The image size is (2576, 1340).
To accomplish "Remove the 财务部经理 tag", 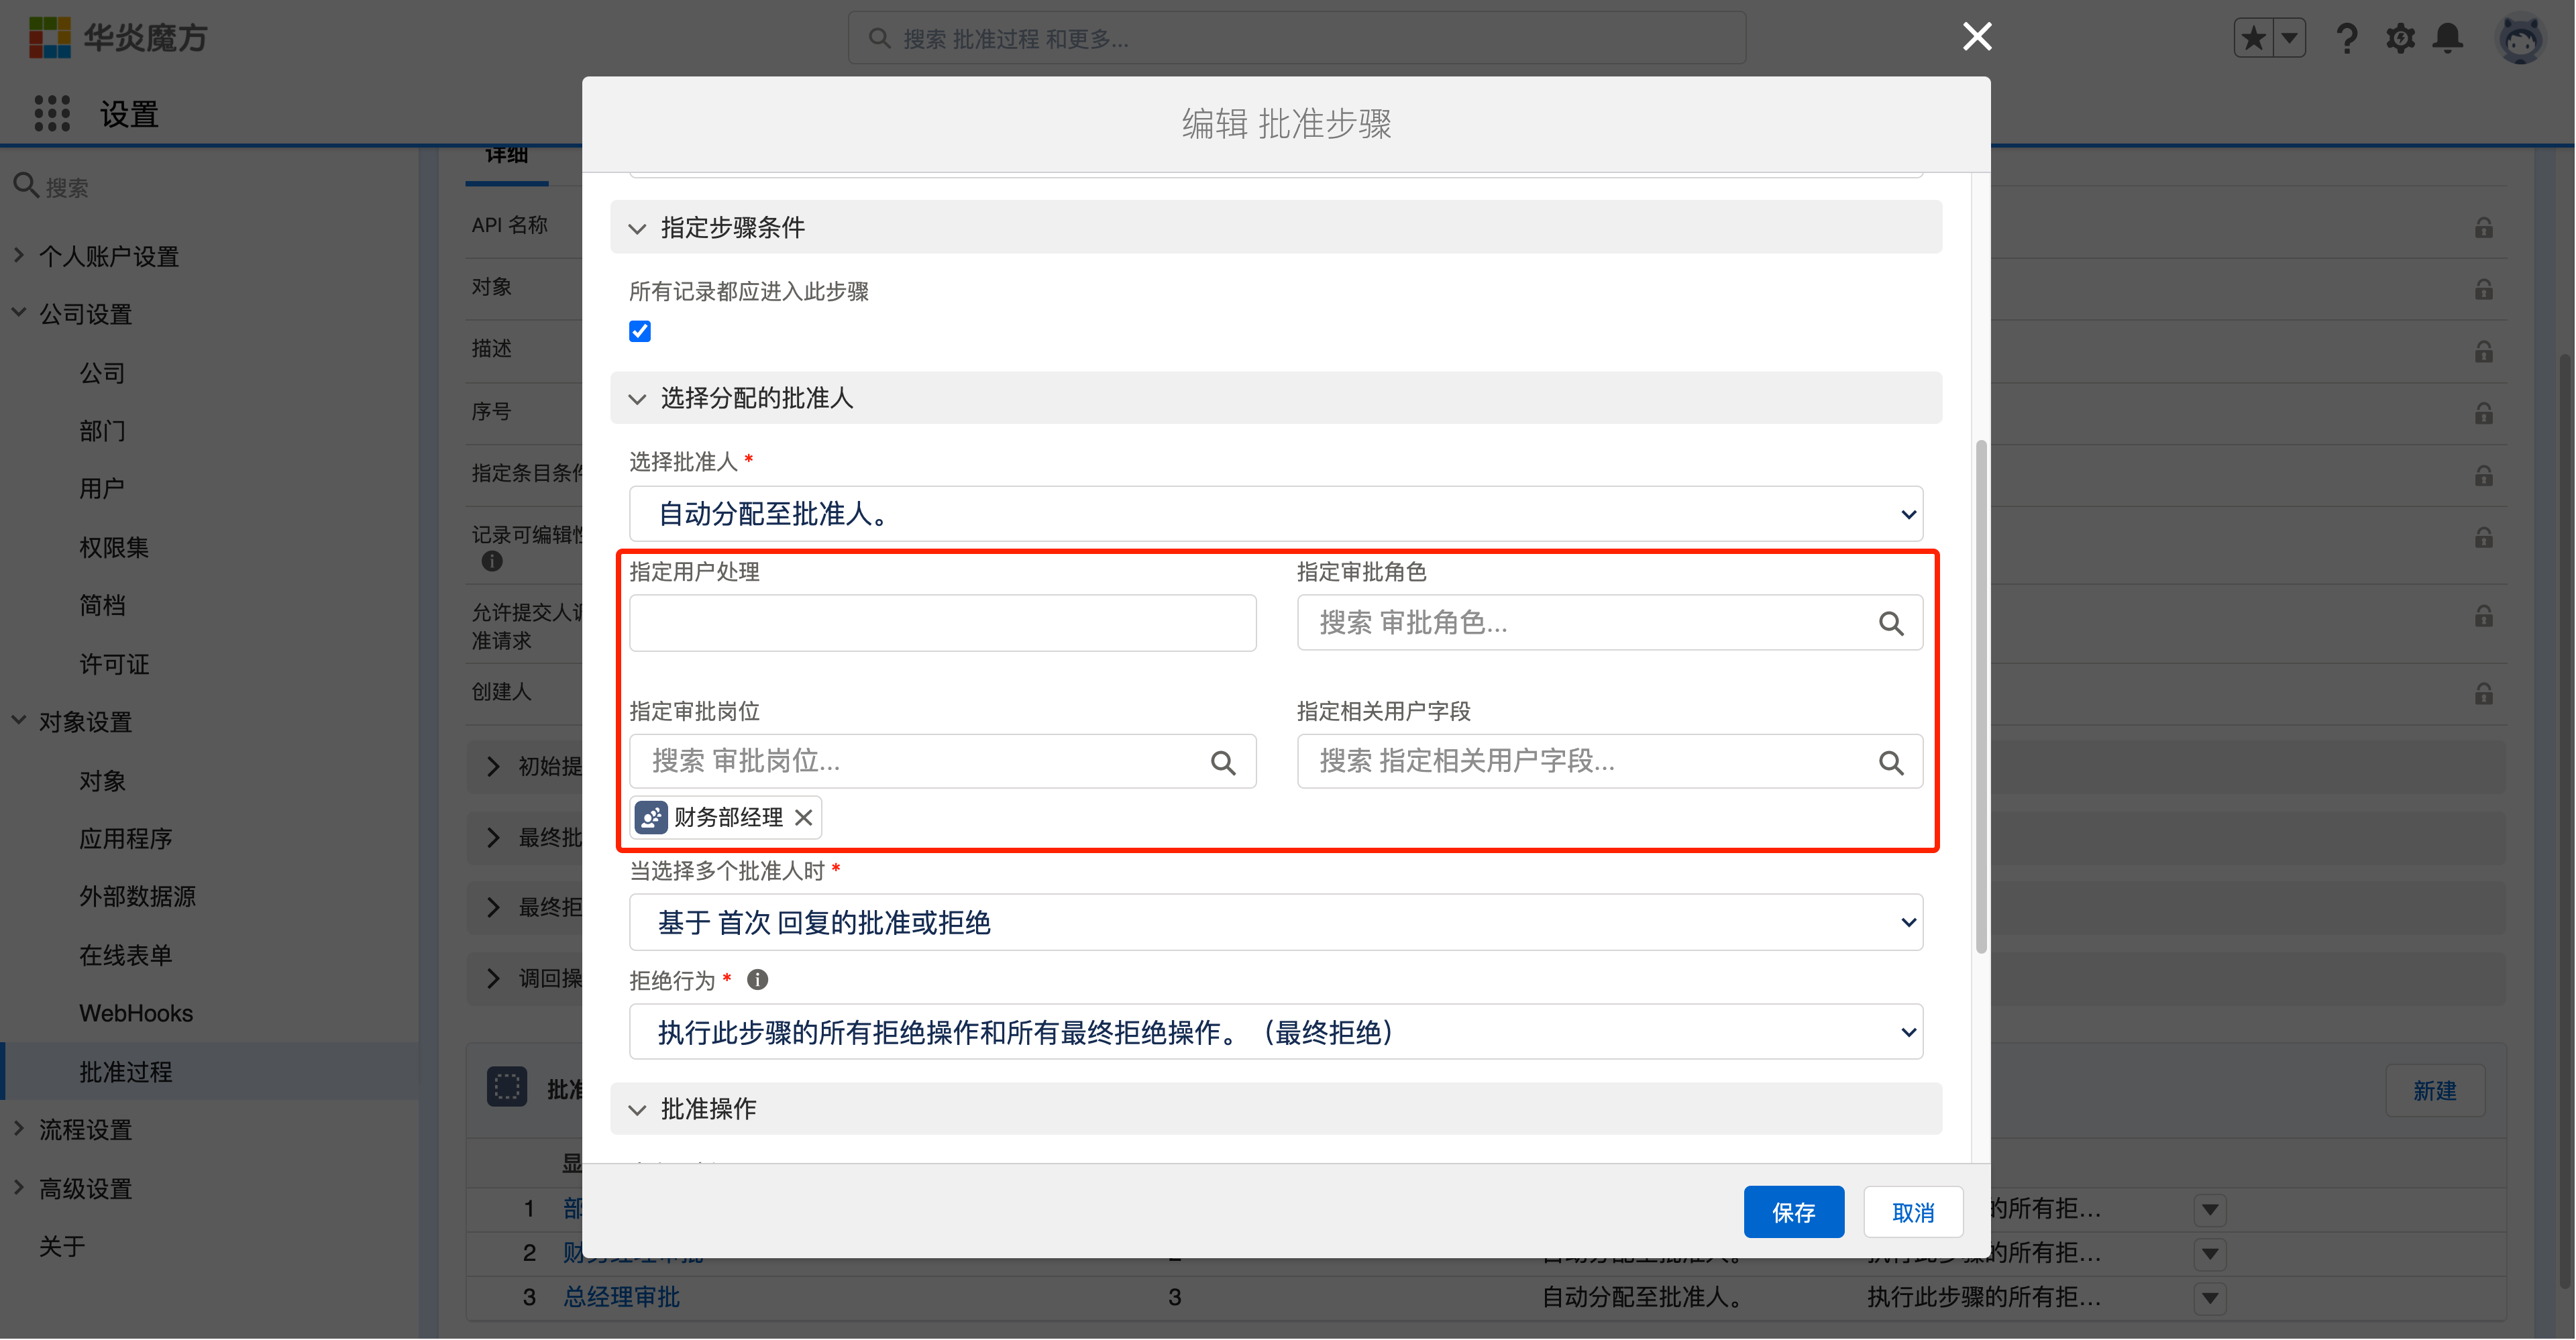I will (x=803, y=817).
